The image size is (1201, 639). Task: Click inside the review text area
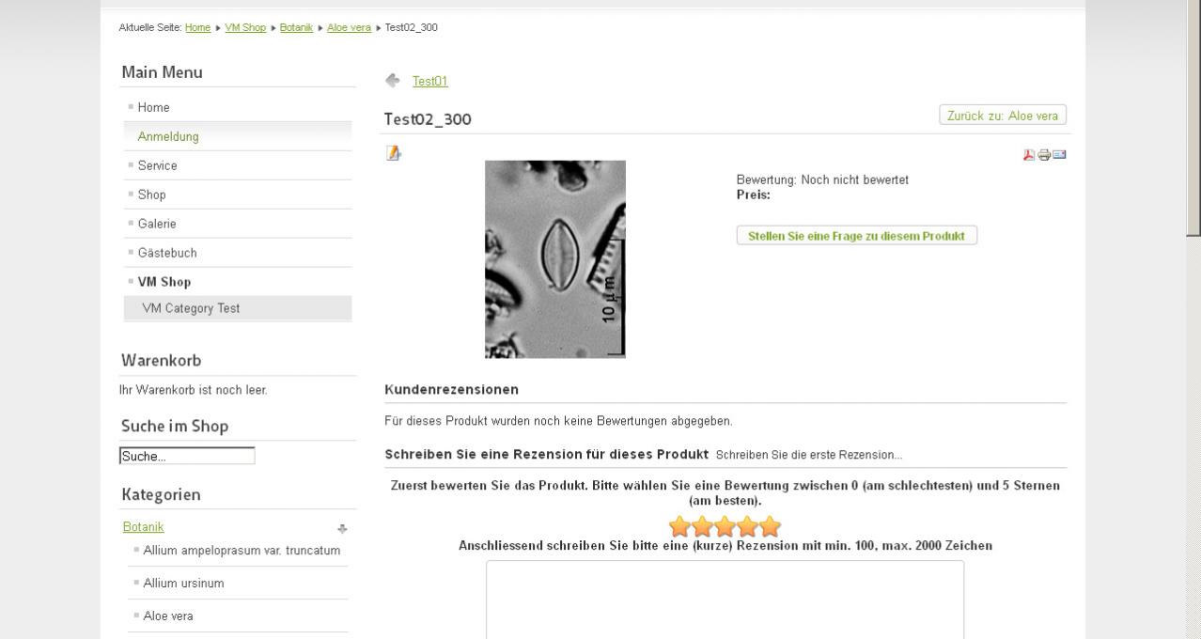pyautogui.click(x=725, y=600)
